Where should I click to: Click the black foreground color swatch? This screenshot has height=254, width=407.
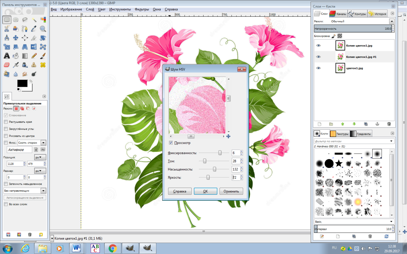pyautogui.click(x=22, y=83)
